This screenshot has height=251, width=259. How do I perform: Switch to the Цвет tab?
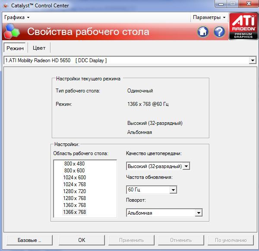pos(39,48)
